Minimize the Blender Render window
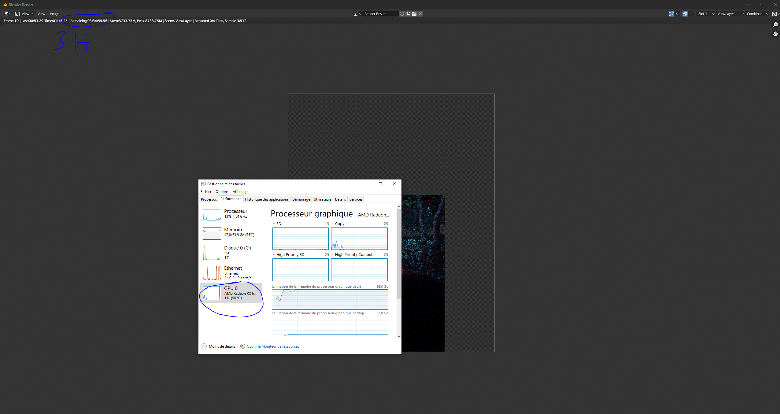 pos(748,5)
